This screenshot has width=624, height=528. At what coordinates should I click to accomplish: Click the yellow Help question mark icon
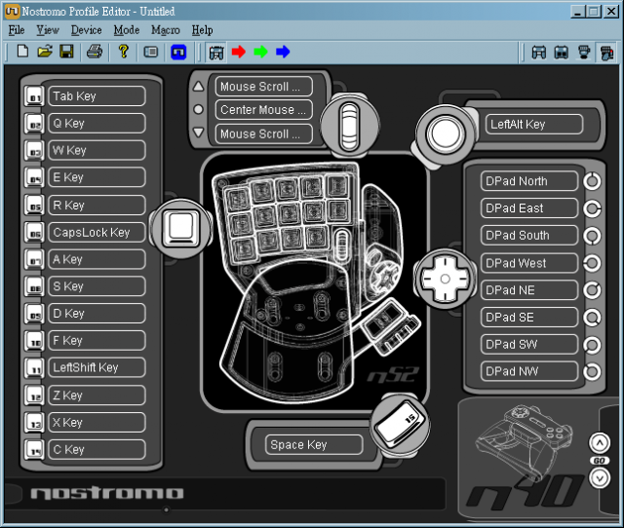pos(124,52)
